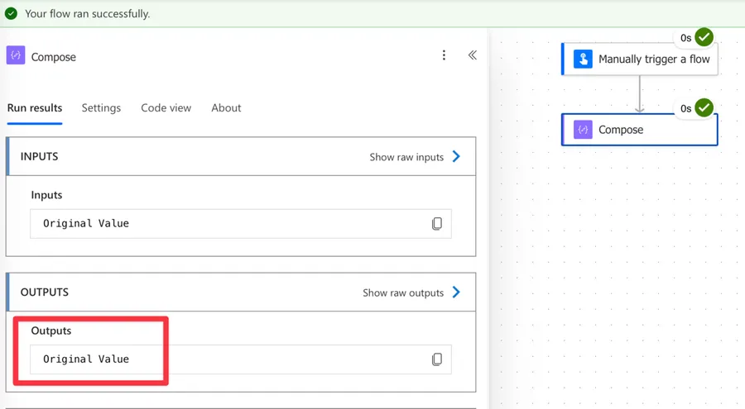This screenshot has width=745, height=409.
Task: Expand raw outputs with the chevron arrow
Action: (457, 292)
